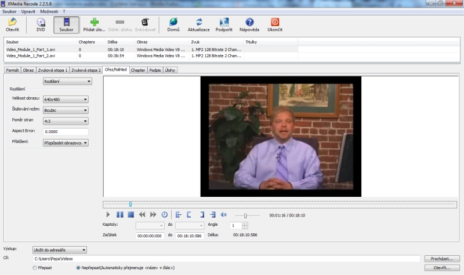The width and height of the screenshot is (464, 275).
Task: Click the volume slider handle
Action: coord(245,215)
